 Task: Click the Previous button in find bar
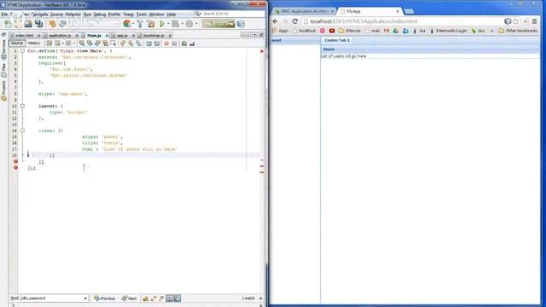[104, 298]
